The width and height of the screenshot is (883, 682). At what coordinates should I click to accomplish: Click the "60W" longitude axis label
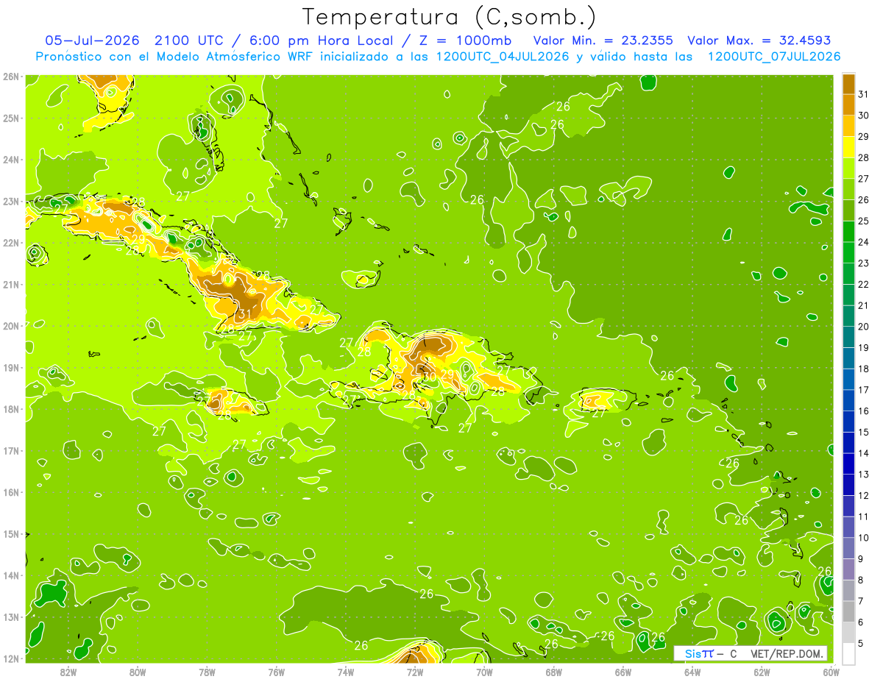tap(831, 672)
